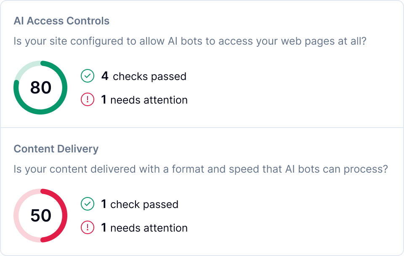
Task: Expand the AI Access Controls section
Action: [61, 21]
